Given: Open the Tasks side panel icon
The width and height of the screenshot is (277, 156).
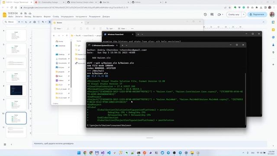Looking at the screenshot, I should (x=273, y=37).
